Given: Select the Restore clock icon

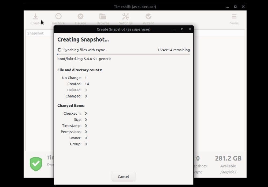Looking at the screenshot, I should coord(58,17).
